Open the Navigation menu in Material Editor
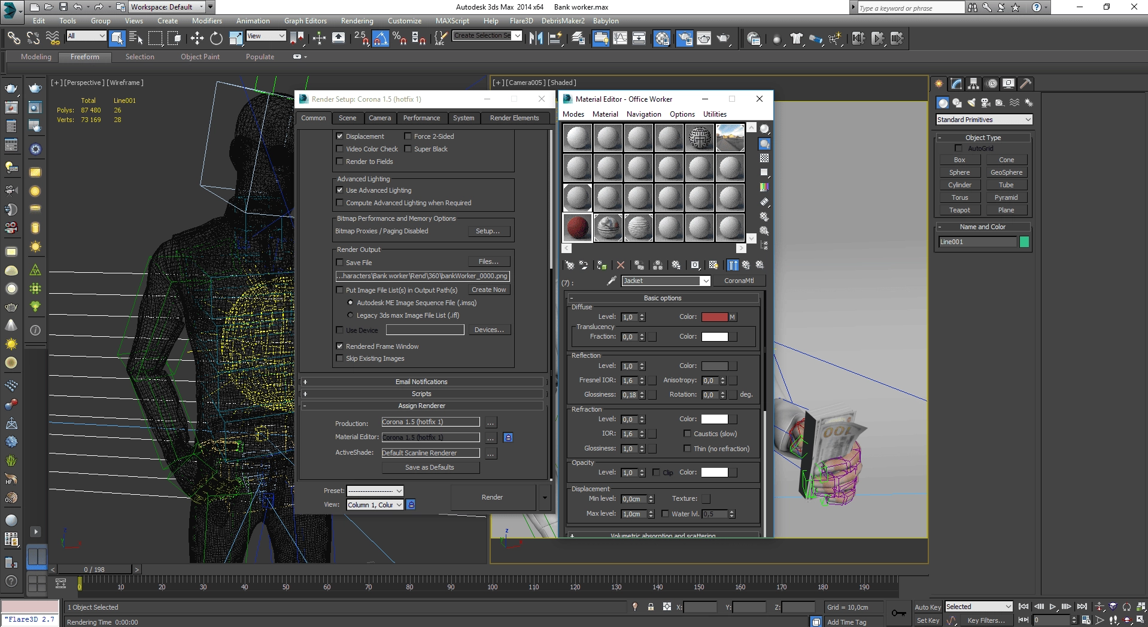 click(644, 114)
